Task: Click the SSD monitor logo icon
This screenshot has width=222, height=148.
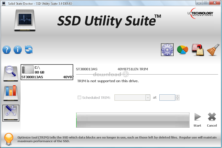Action: point(25,20)
